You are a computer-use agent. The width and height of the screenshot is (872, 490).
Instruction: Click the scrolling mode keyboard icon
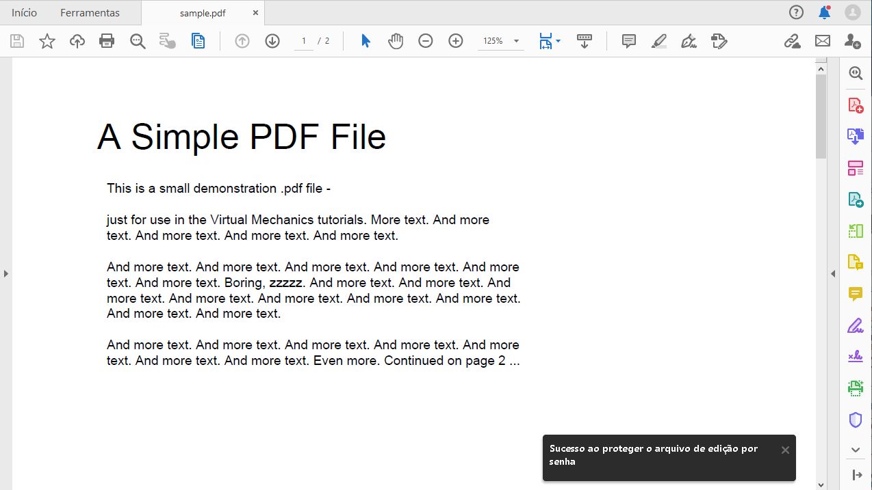[585, 41]
